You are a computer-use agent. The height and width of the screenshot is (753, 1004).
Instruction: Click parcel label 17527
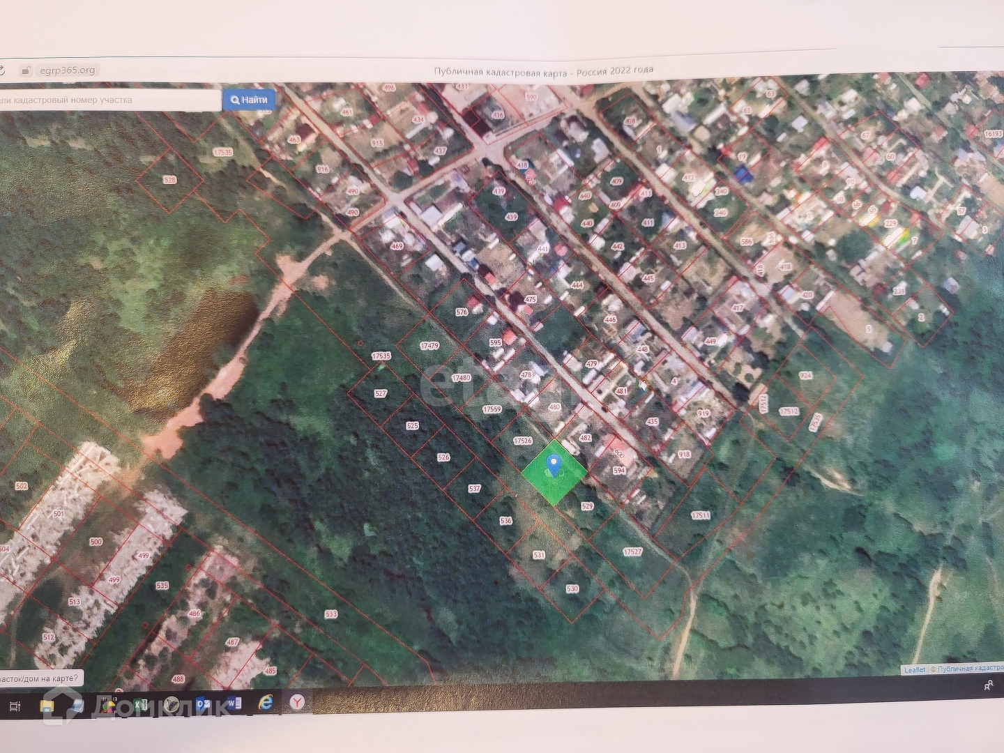632,552
